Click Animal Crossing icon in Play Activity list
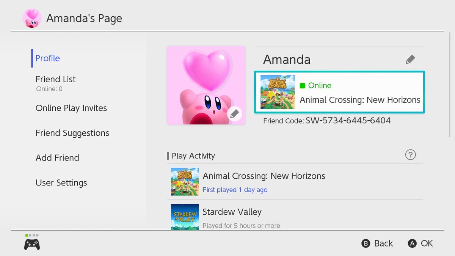 tap(185, 182)
